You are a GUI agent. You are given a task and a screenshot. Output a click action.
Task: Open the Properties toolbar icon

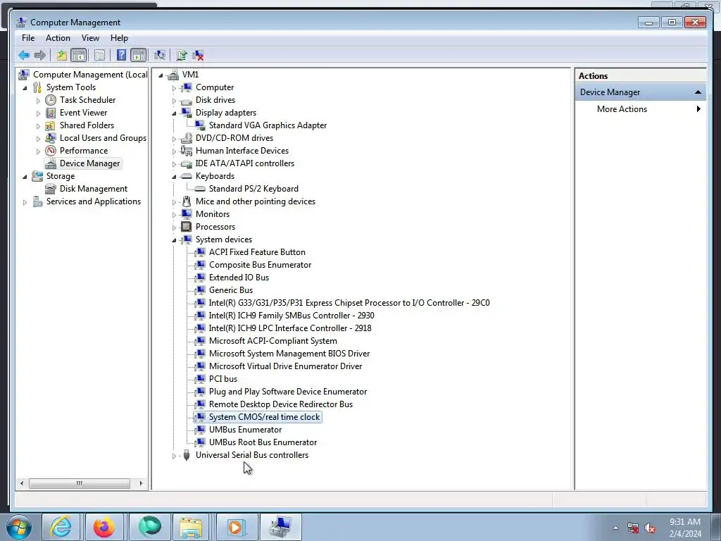coord(99,56)
